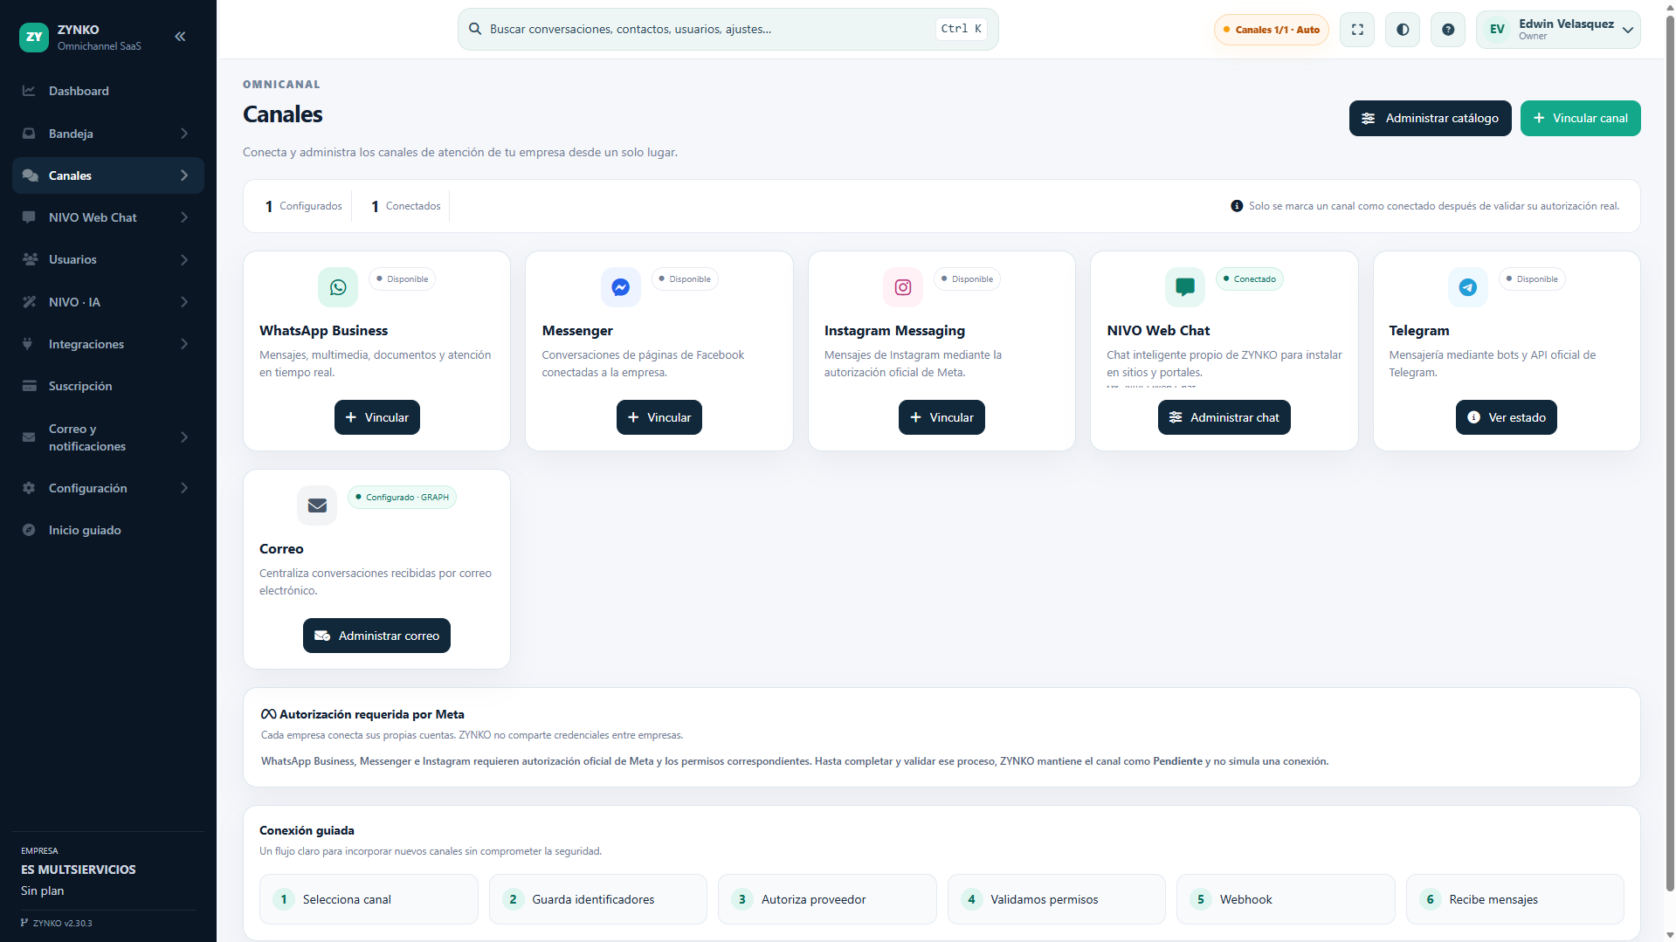The width and height of the screenshot is (1676, 942).
Task: Click the page vertical scrollbar
Action: coord(1669,454)
